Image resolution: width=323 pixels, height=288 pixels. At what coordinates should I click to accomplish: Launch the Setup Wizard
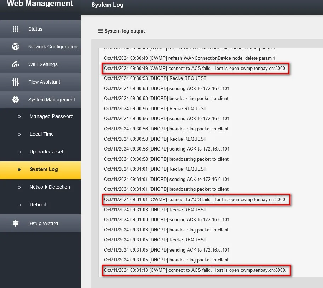[x=40, y=223]
